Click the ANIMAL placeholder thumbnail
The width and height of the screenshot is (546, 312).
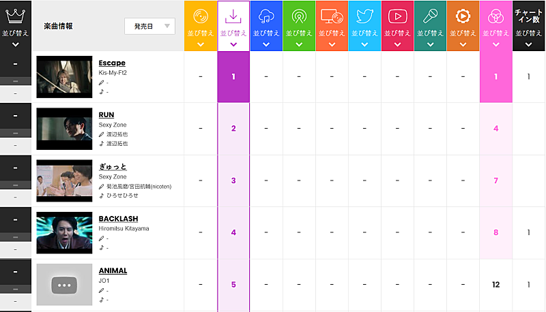click(64, 285)
